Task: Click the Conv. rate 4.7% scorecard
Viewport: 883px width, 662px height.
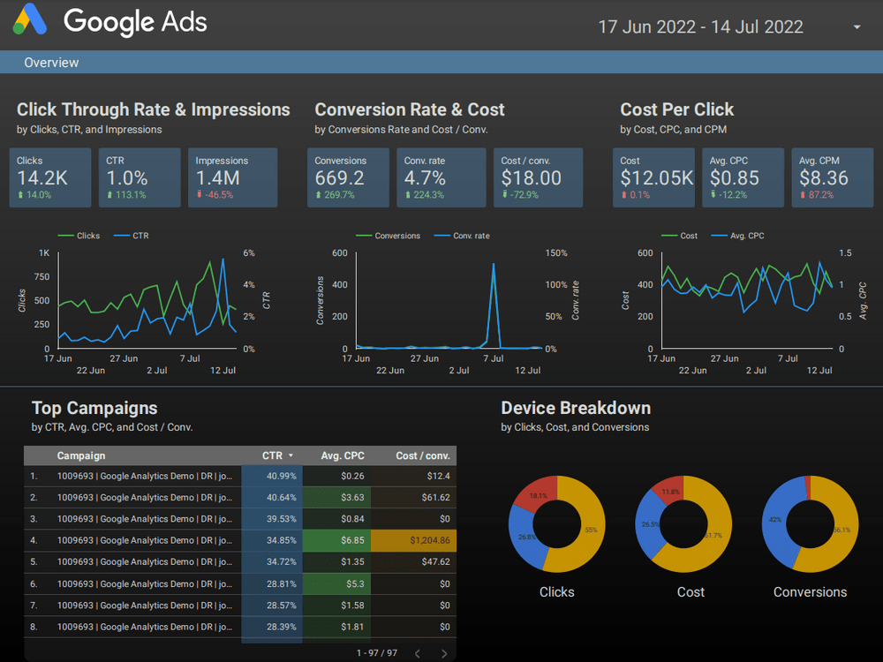Action: (441, 177)
